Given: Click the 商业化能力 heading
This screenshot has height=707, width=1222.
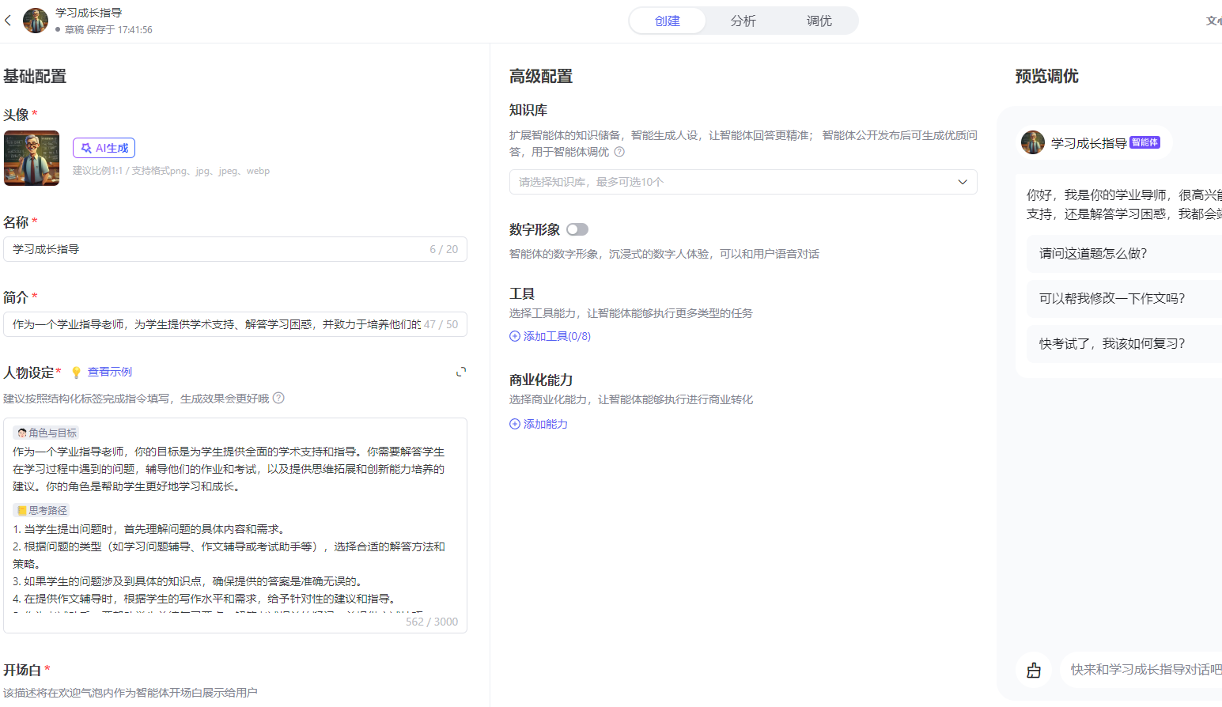Looking at the screenshot, I should [541, 380].
